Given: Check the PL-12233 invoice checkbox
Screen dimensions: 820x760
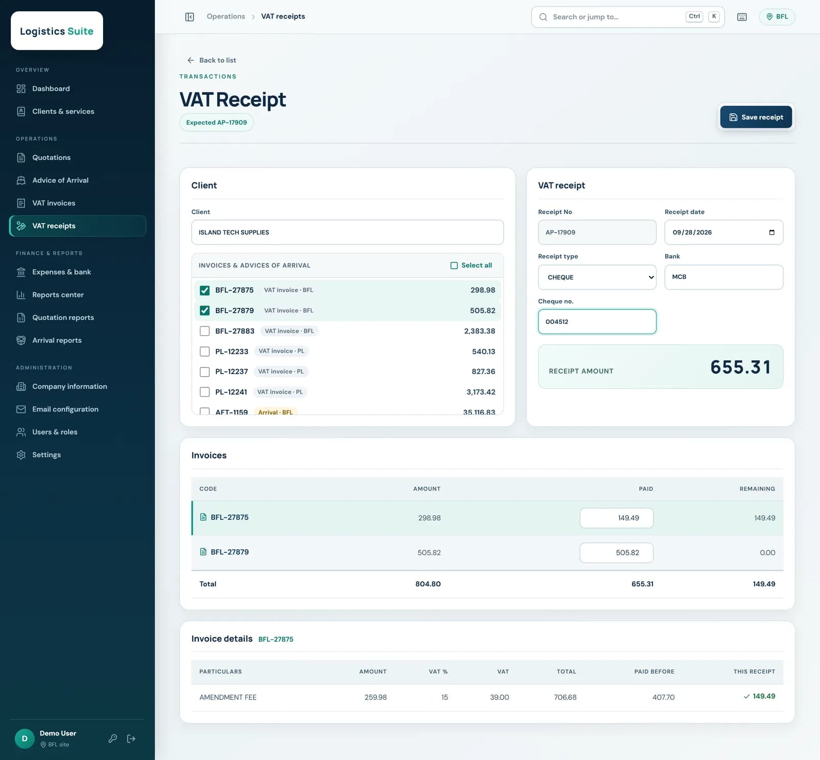Looking at the screenshot, I should [x=204, y=352].
